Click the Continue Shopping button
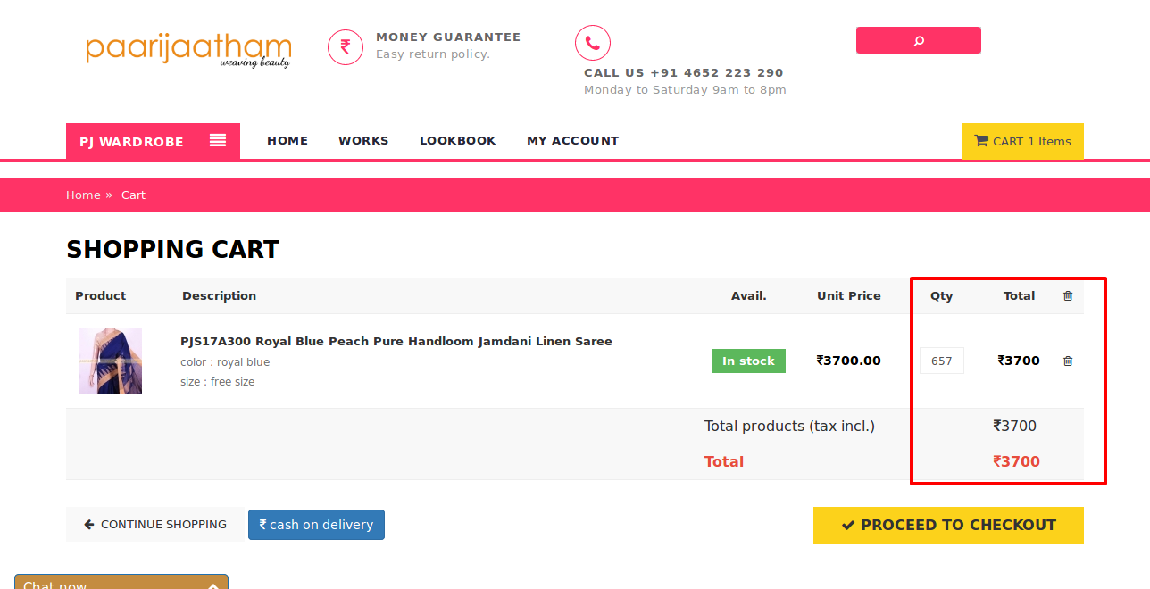1150x589 pixels. click(154, 524)
